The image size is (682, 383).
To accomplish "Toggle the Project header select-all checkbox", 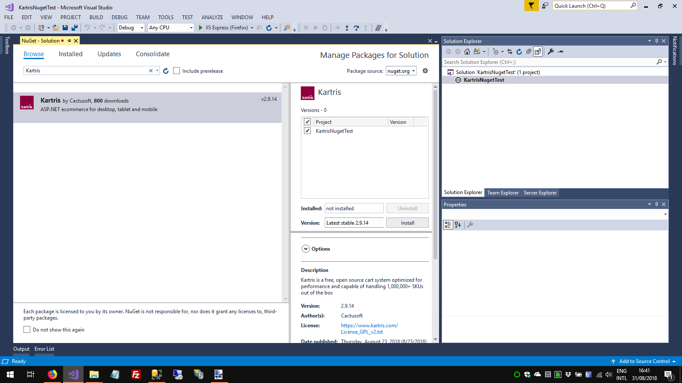I will tap(307, 122).
